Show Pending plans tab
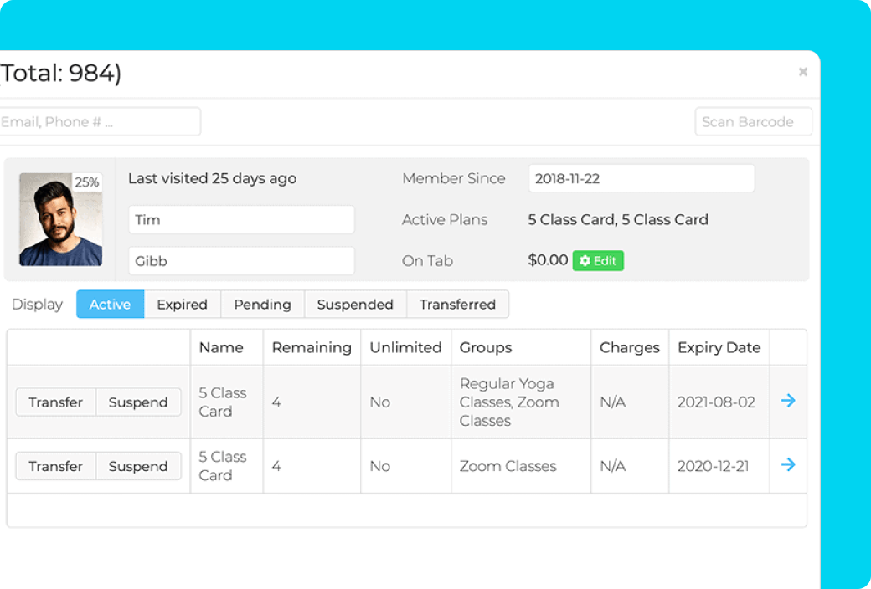The image size is (871, 589). [x=262, y=305]
